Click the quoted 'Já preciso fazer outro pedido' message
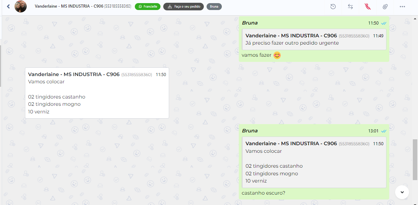Screen dimensions: 418x205 click(314, 39)
